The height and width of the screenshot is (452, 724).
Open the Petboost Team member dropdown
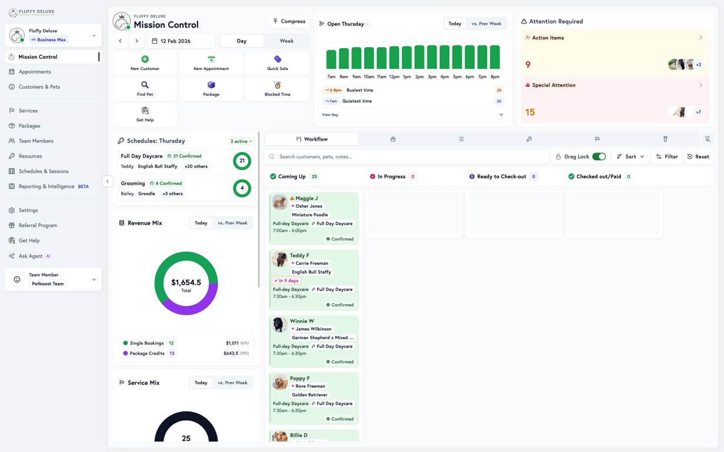coord(53,279)
